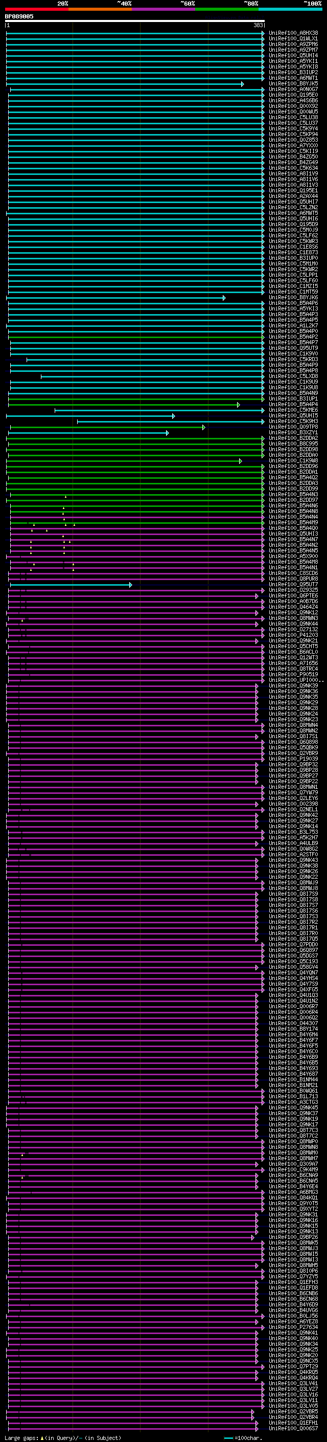Select the UniRef100_C5K9H3 label
The height and width of the screenshot is (1442, 327).
tap(293, 421)
